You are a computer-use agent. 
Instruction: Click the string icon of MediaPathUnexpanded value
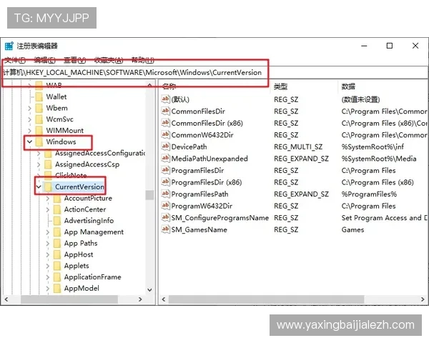click(x=165, y=158)
